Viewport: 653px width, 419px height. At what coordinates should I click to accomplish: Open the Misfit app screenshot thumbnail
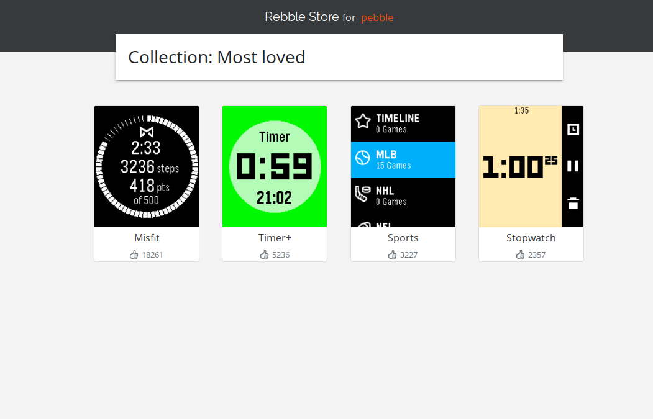click(147, 166)
